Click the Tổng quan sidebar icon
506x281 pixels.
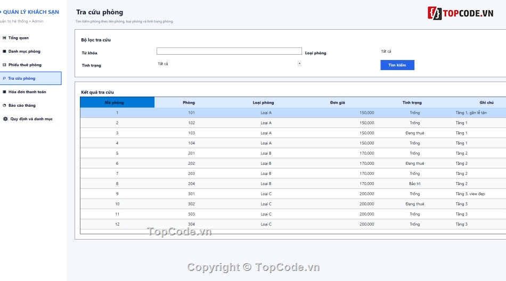(4, 38)
